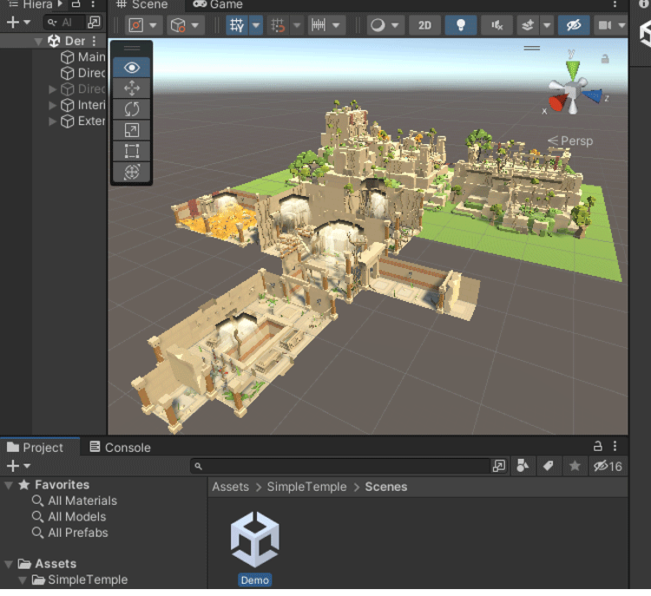Open the Scene view kebab menu
The height and width of the screenshot is (596, 651).
615,4
